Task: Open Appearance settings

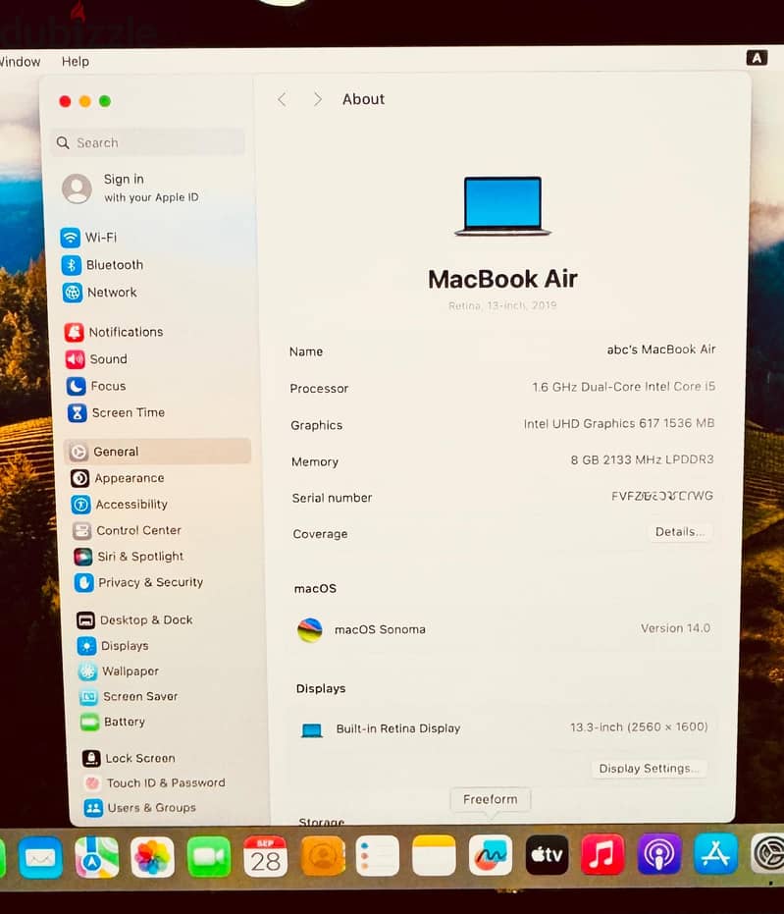Action: coord(118,478)
